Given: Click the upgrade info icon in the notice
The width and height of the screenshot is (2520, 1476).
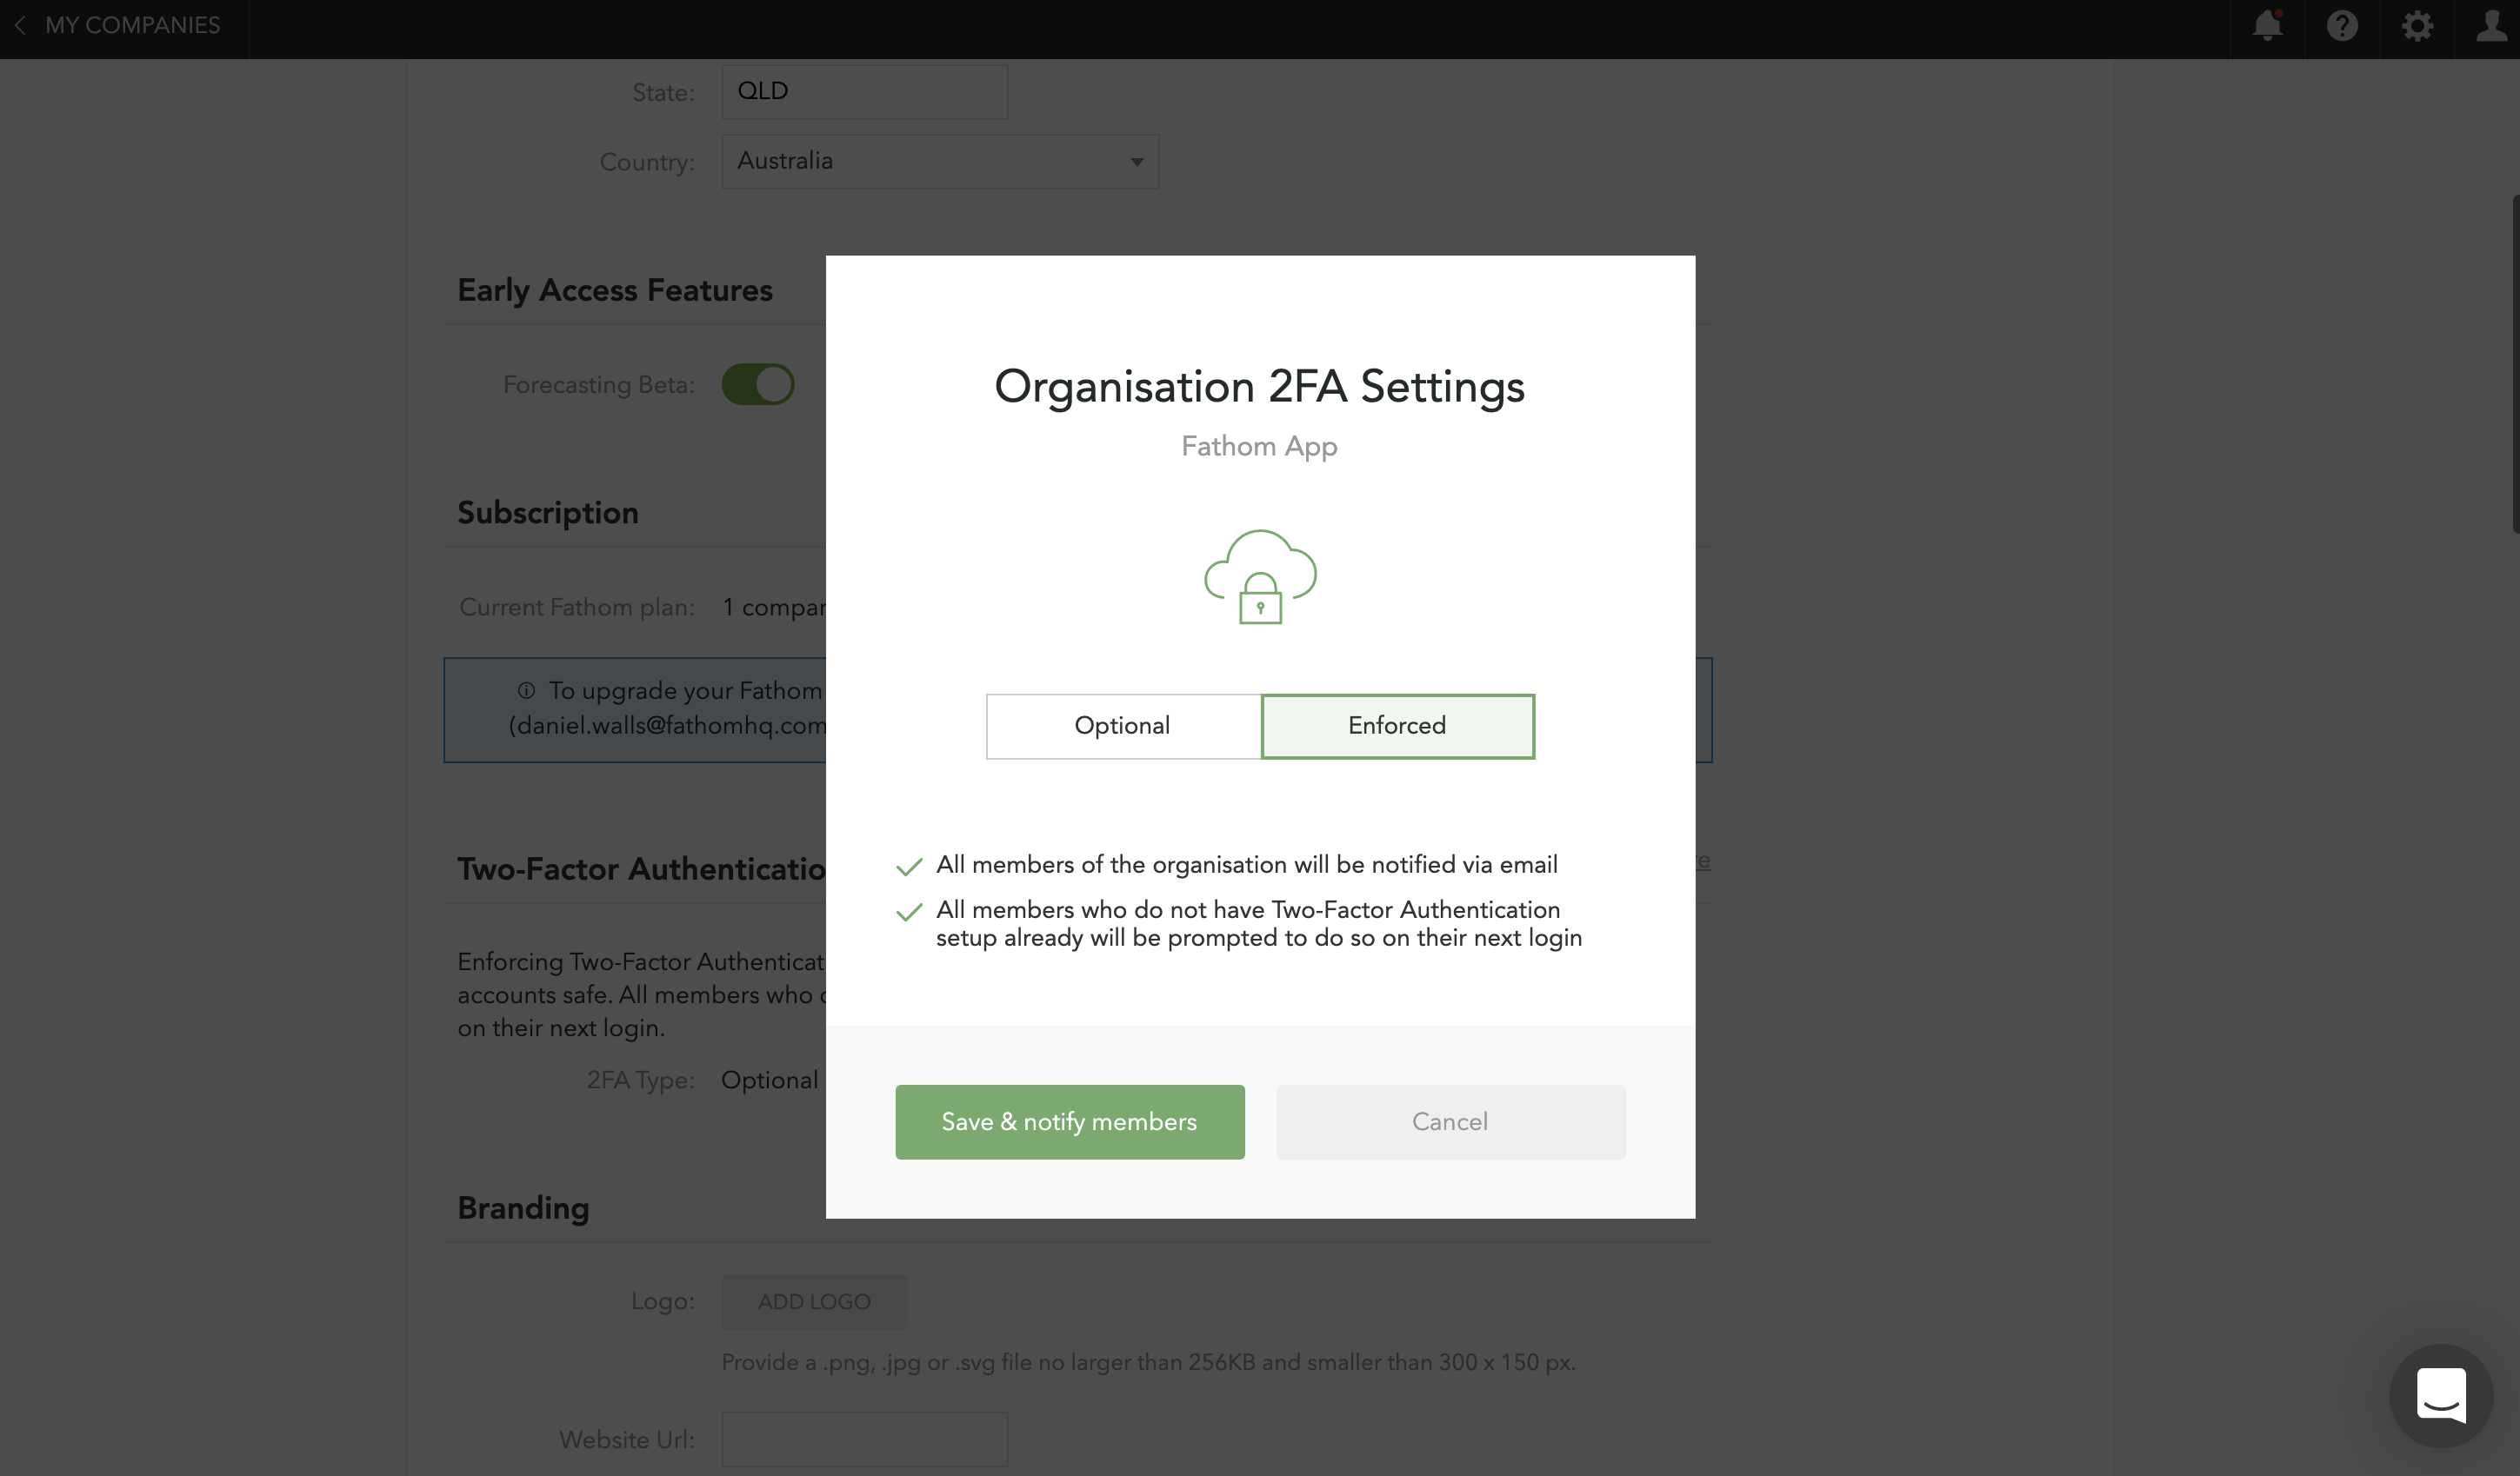Looking at the screenshot, I should tap(526, 690).
